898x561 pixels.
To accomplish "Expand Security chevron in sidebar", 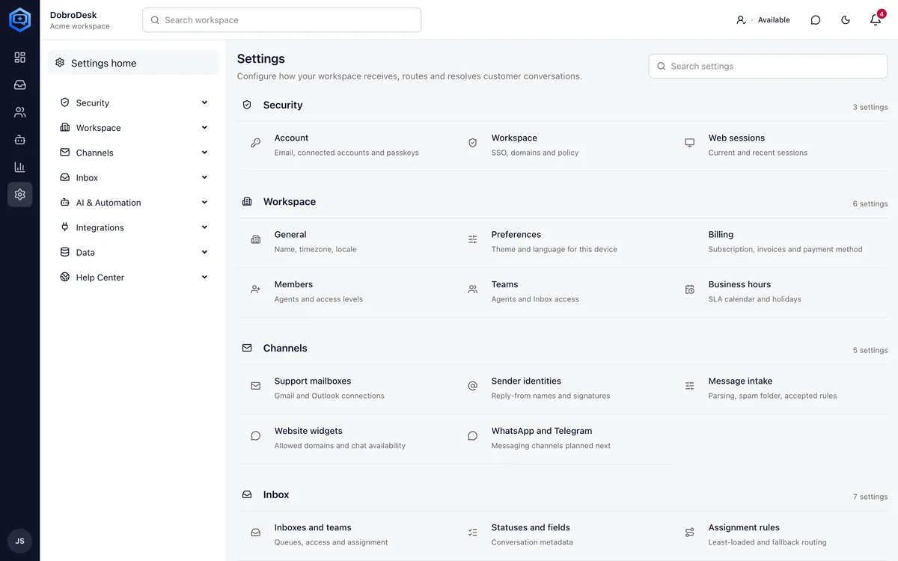I will [x=204, y=102].
